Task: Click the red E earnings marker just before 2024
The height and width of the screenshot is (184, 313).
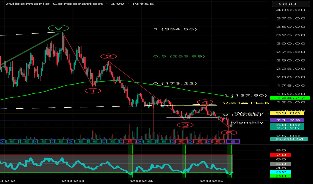Action: point(130,142)
